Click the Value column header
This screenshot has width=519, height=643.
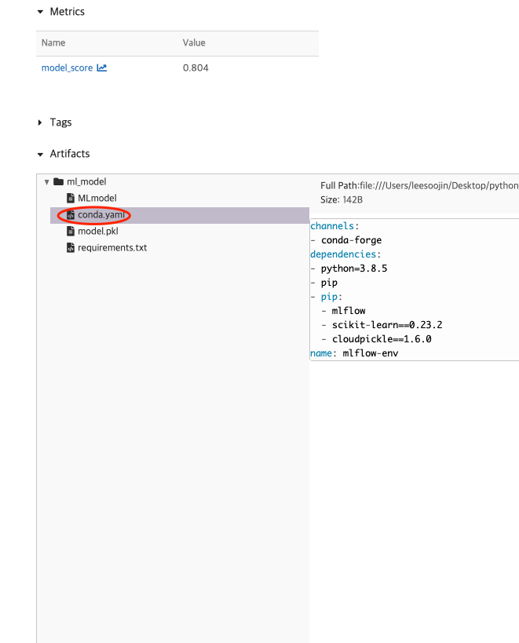coord(194,43)
